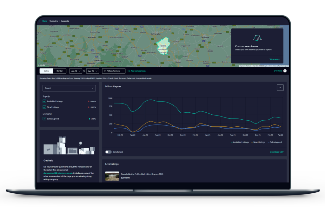Select the Daniels Welch, Coffee Hall listing text
Screen dimensions: 325x207
[142, 174]
